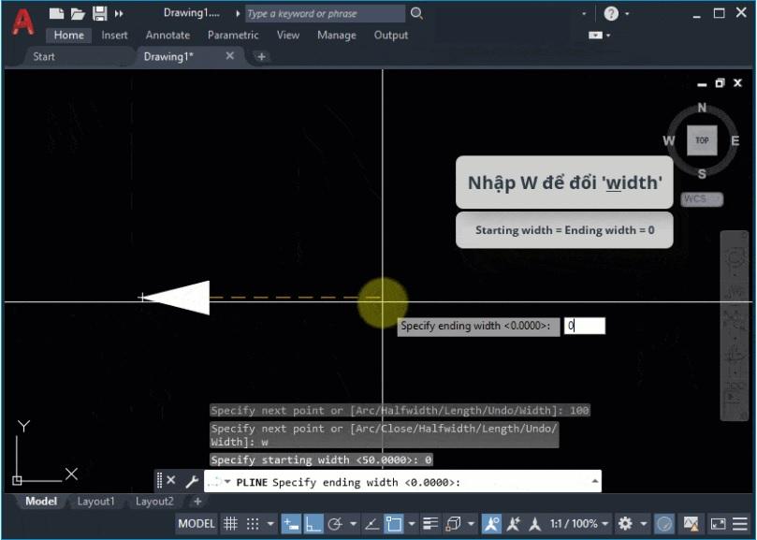Image resolution: width=757 pixels, height=540 pixels.
Task: Switch to the Home ribbon tab
Action: point(68,35)
